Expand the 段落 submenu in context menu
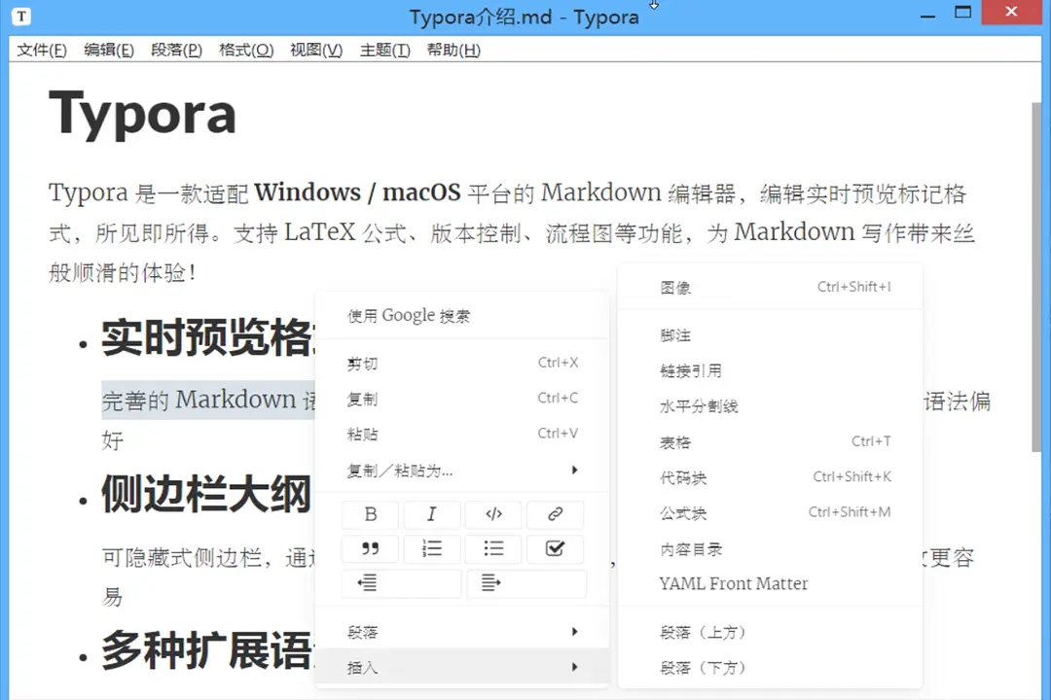1051x700 pixels. (x=462, y=632)
